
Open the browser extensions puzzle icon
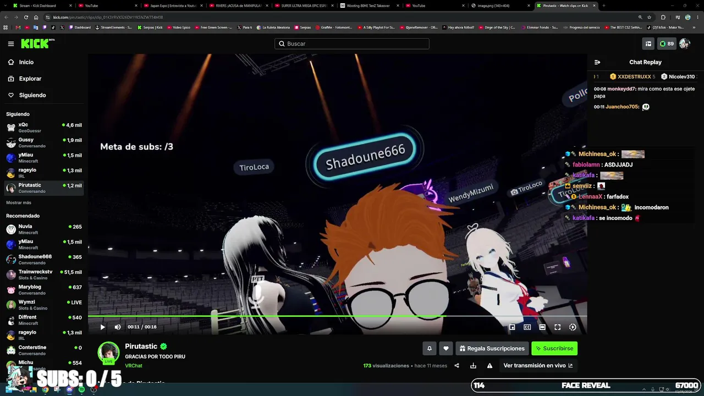click(x=663, y=17)
